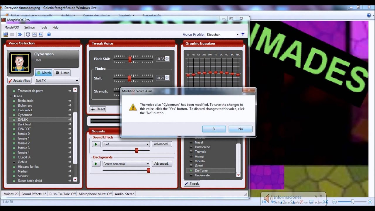The image size is (375, 211).
Task: Open the Voice Profile Kisuchan dropdown
Action: coord(238,35)
